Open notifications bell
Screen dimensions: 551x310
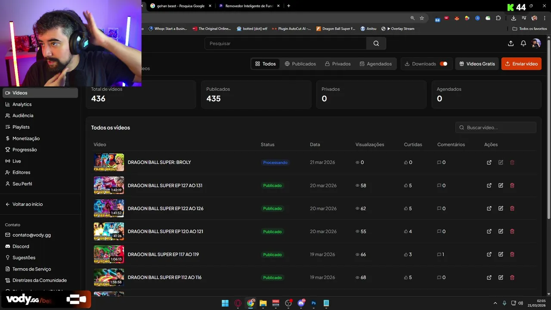[x=523, y=43]
